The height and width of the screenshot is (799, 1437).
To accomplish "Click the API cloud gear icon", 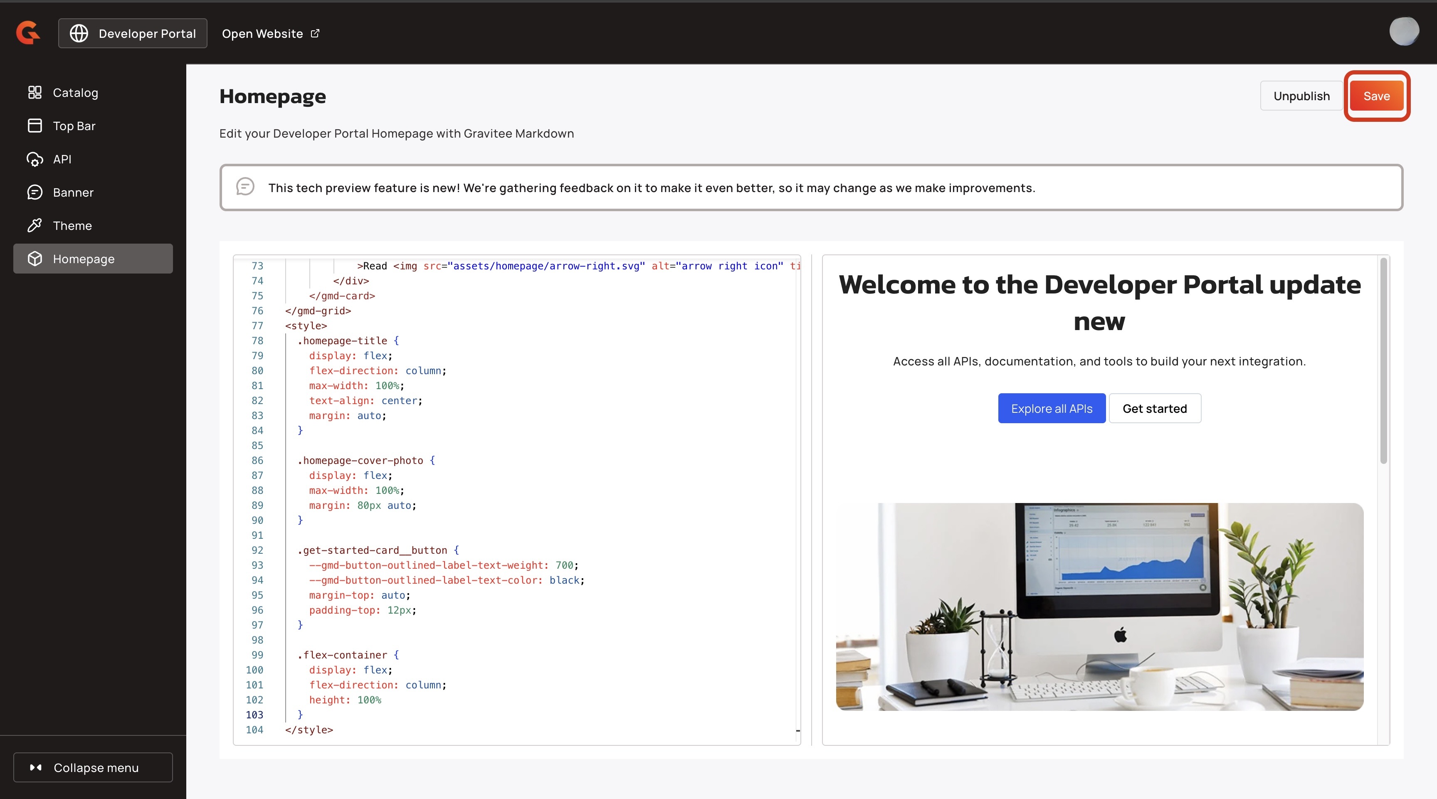I will coord(35,160).
